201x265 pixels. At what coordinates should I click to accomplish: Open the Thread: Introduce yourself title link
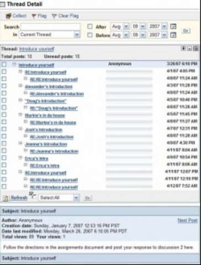(x=36, y=49)
